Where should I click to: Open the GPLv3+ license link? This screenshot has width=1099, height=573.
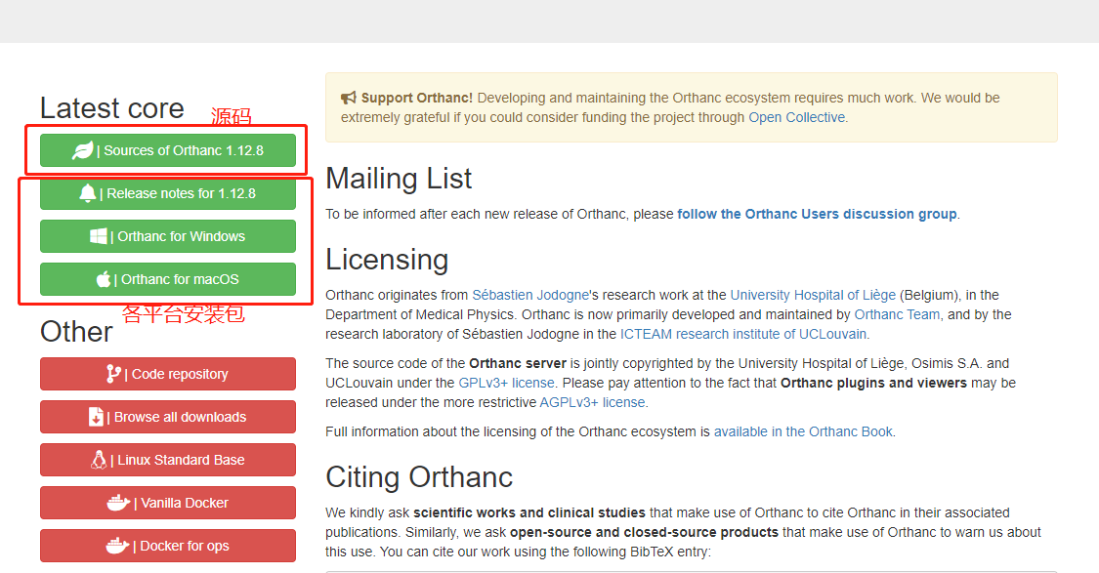tap(506, 384)
